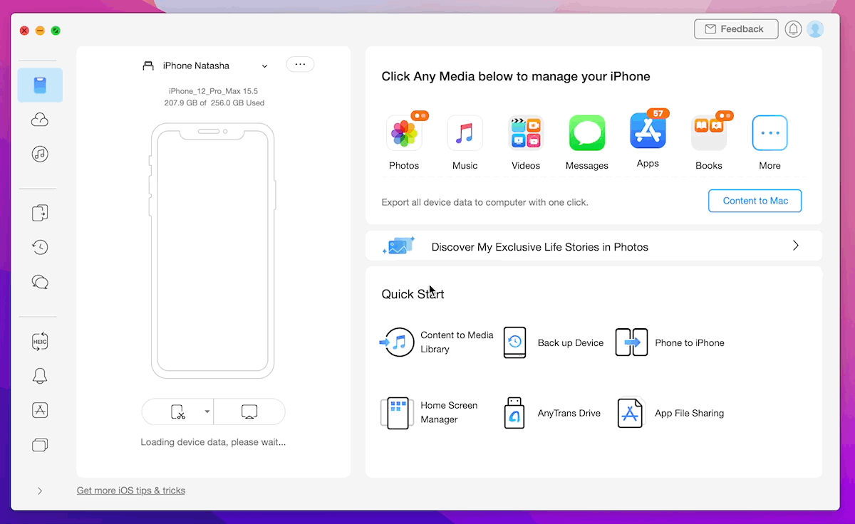Expand the sidebar with bottom chevron
Screen dimensions: 855x524
pyautogui.click(x=40, y=491)
